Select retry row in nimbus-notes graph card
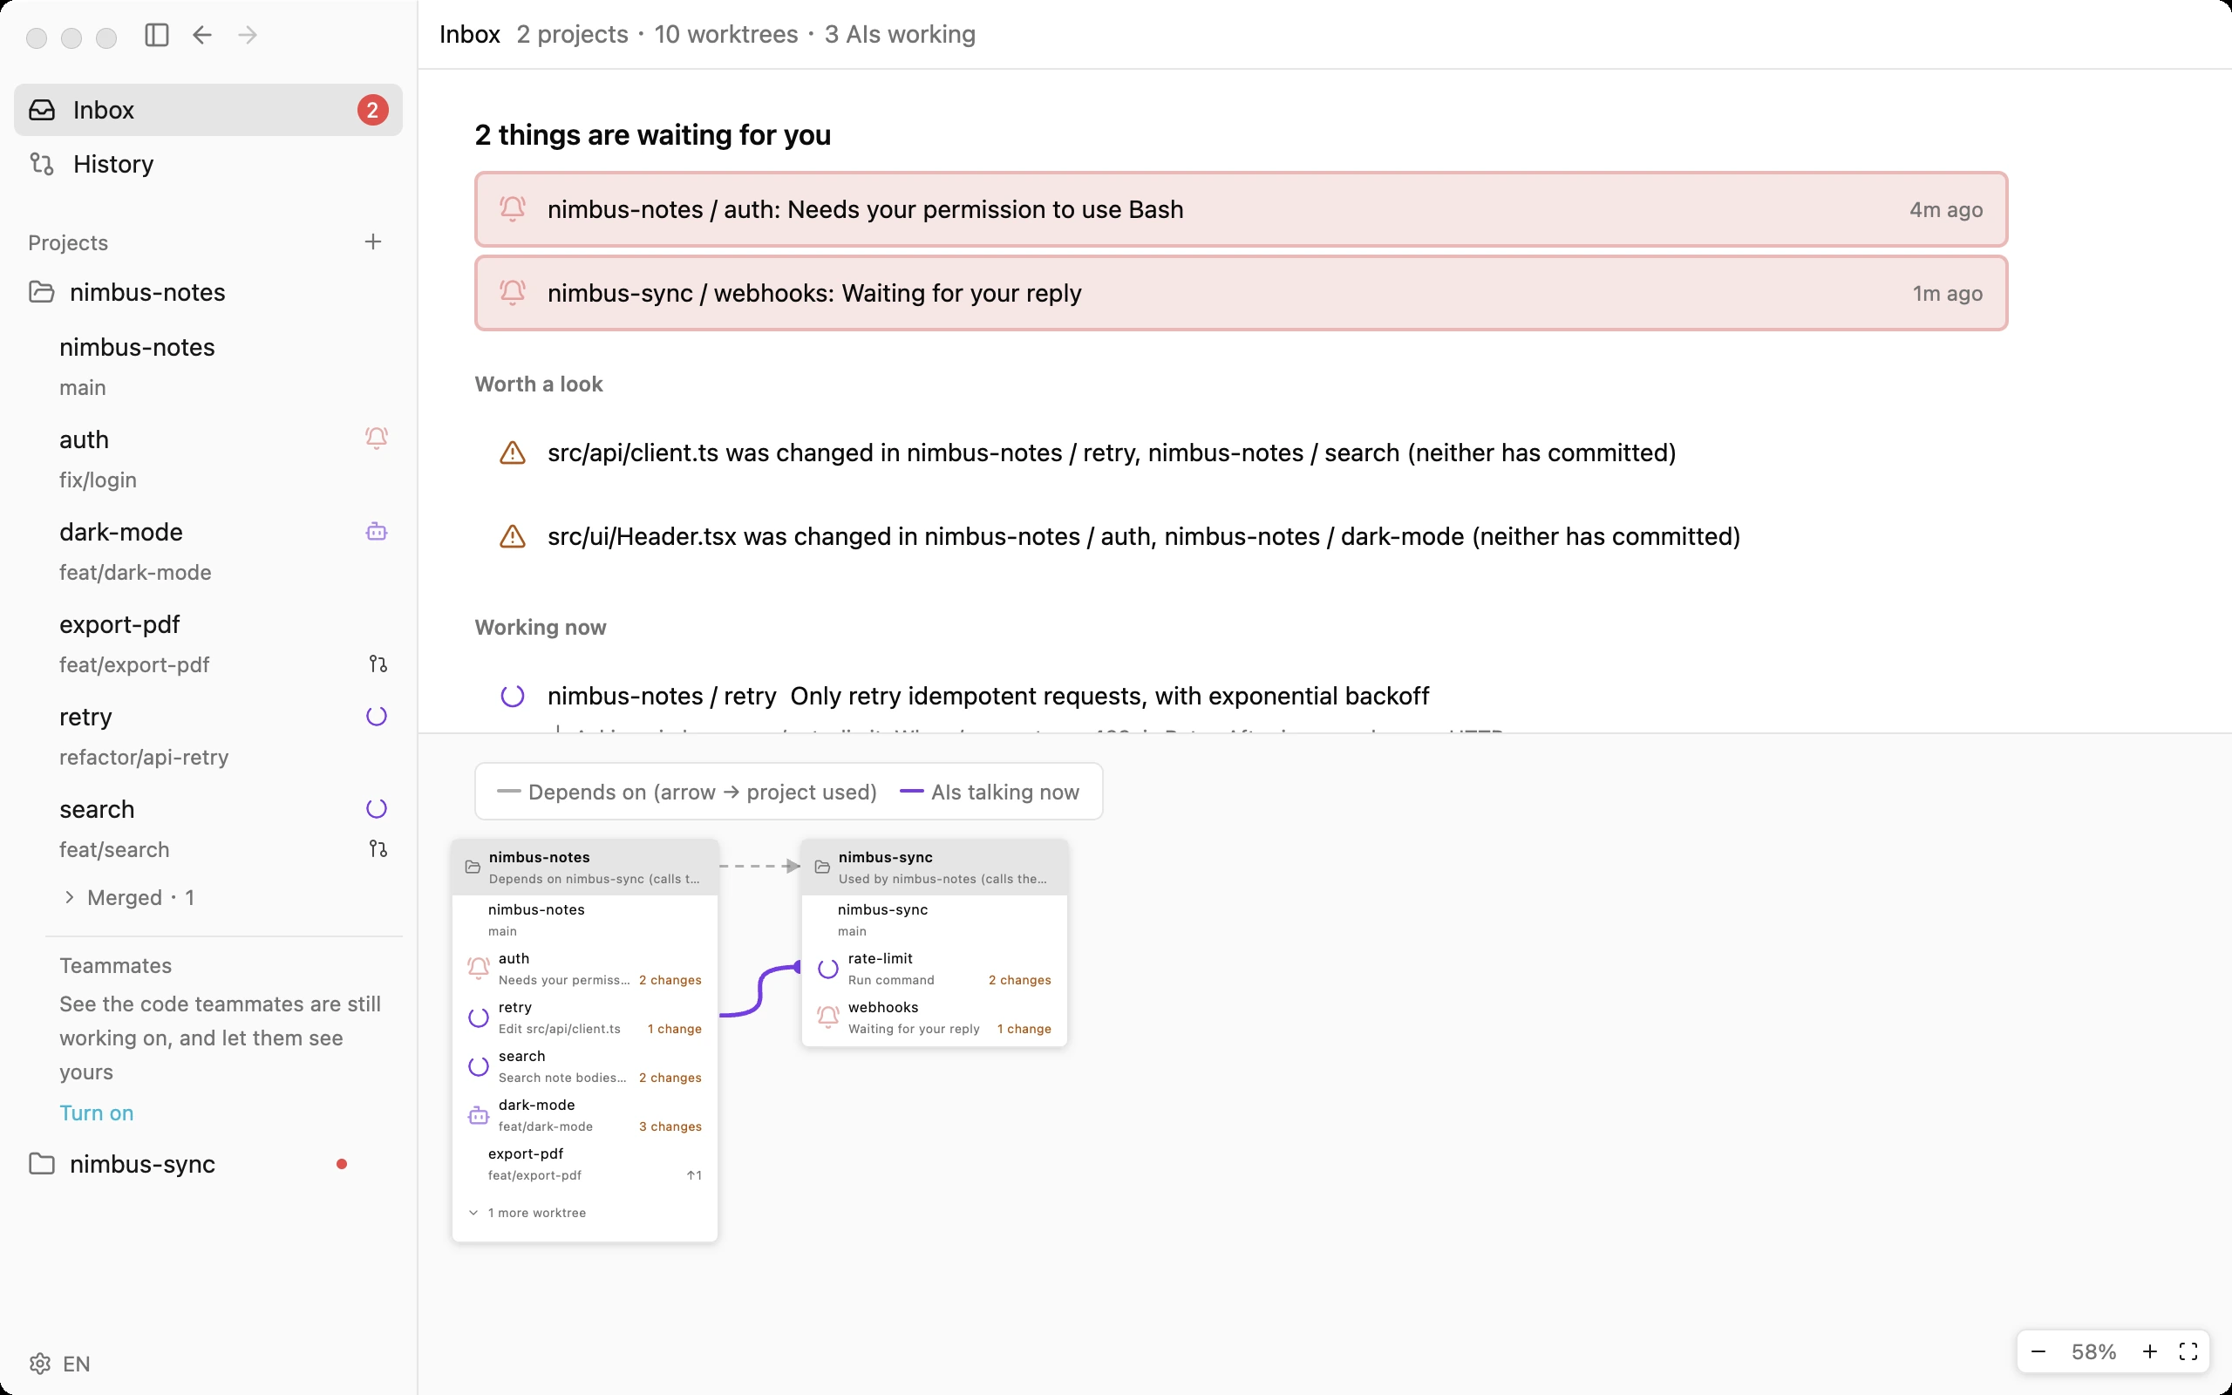 [585, 1017]
